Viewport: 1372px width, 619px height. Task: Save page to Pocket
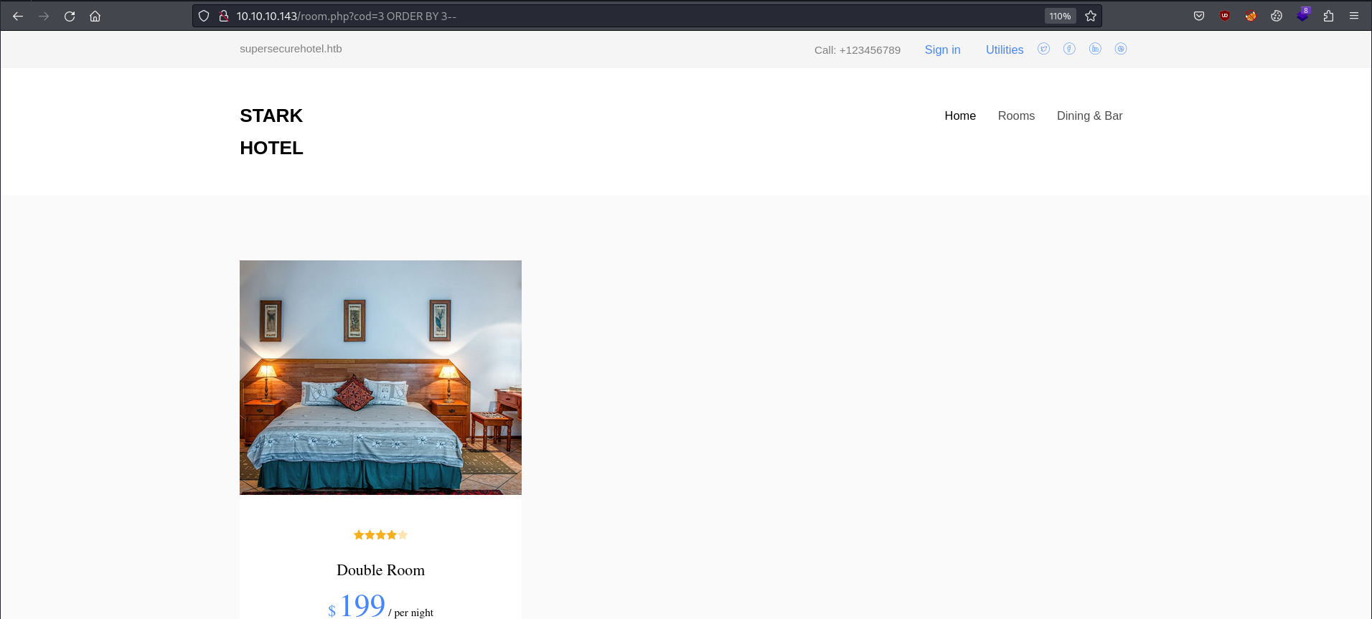pyautogui.click(x=1199, y=16)
